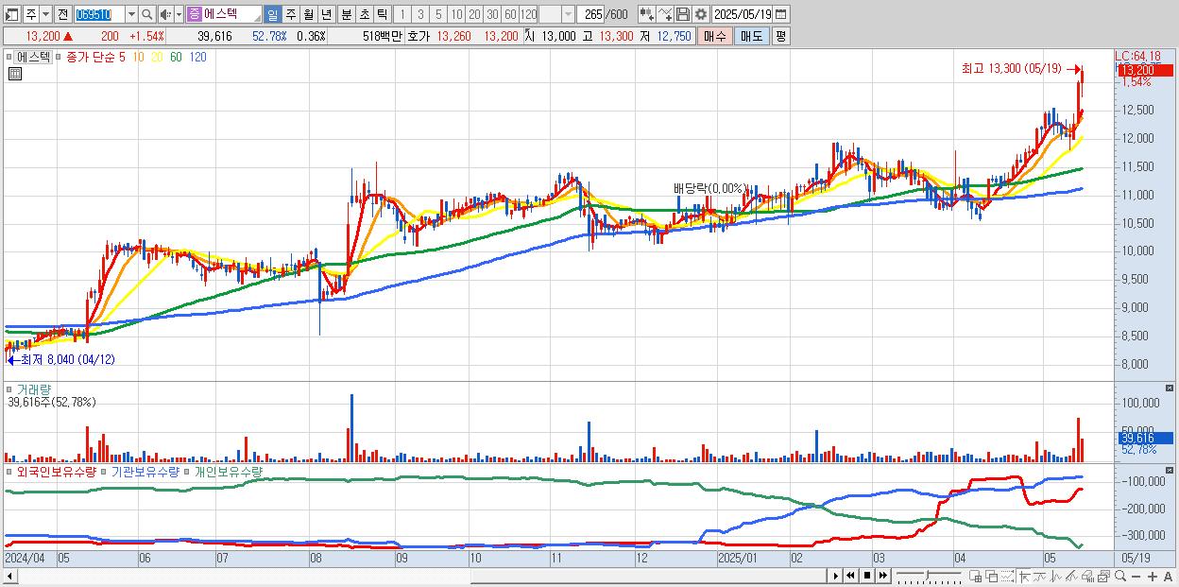Select the 5 interval button
This screenshot has height=587, width=1179.
(x=438, y=14)
